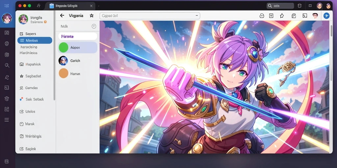
Task: Expand the Ndk section chevron
Action: tap(94, 26)
